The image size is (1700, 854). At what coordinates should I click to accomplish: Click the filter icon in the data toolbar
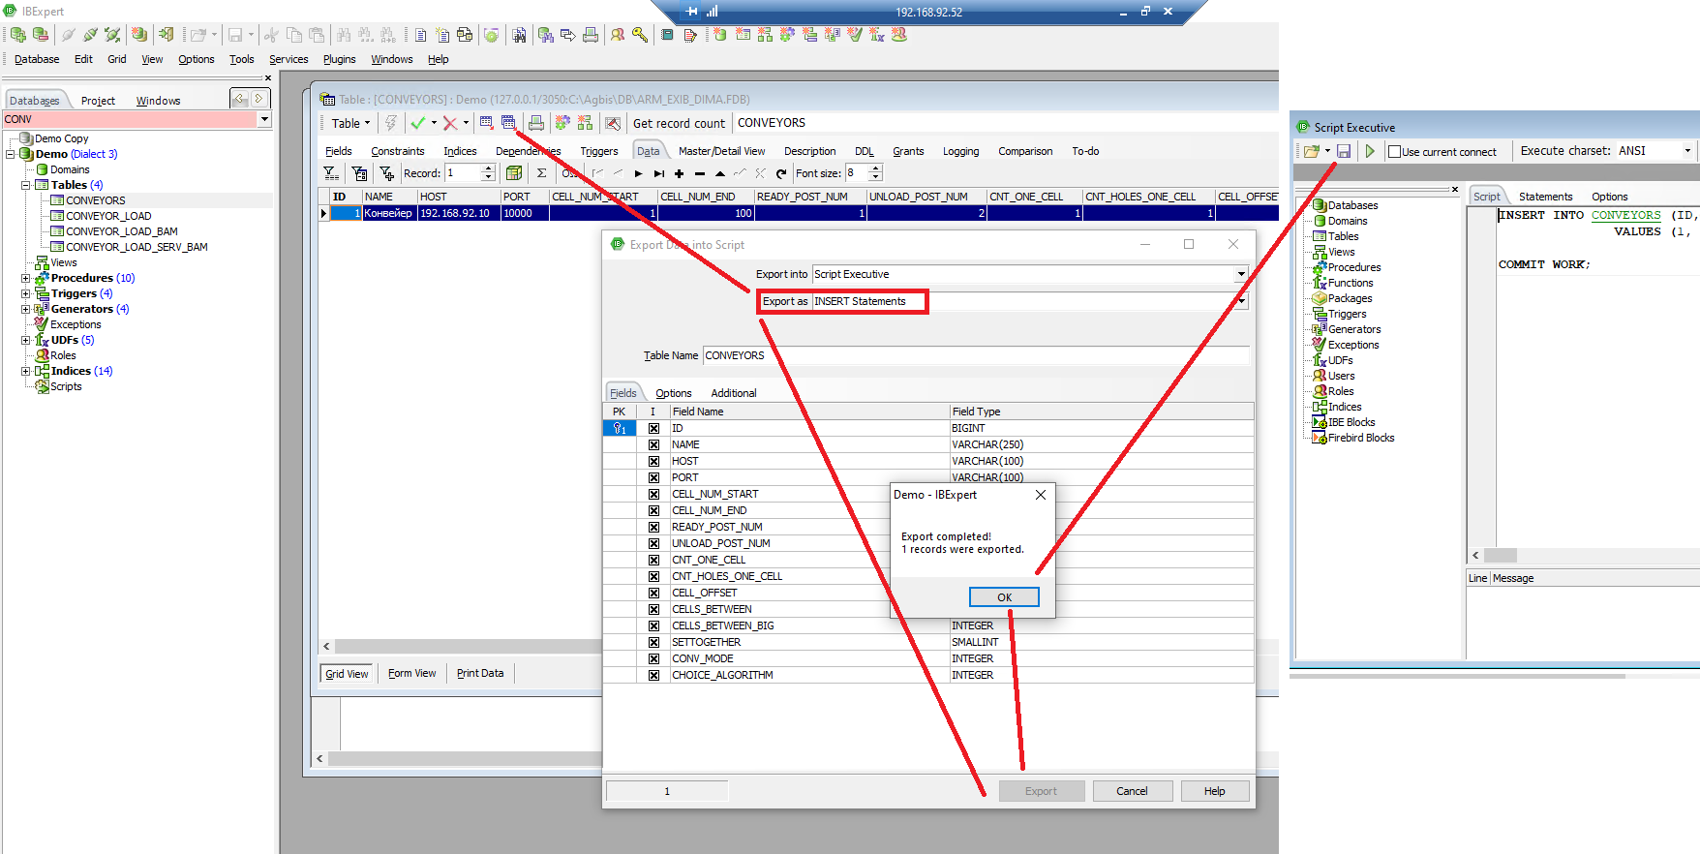click(x=331, y=173)
